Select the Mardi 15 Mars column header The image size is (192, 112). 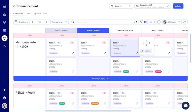[93, 30]
